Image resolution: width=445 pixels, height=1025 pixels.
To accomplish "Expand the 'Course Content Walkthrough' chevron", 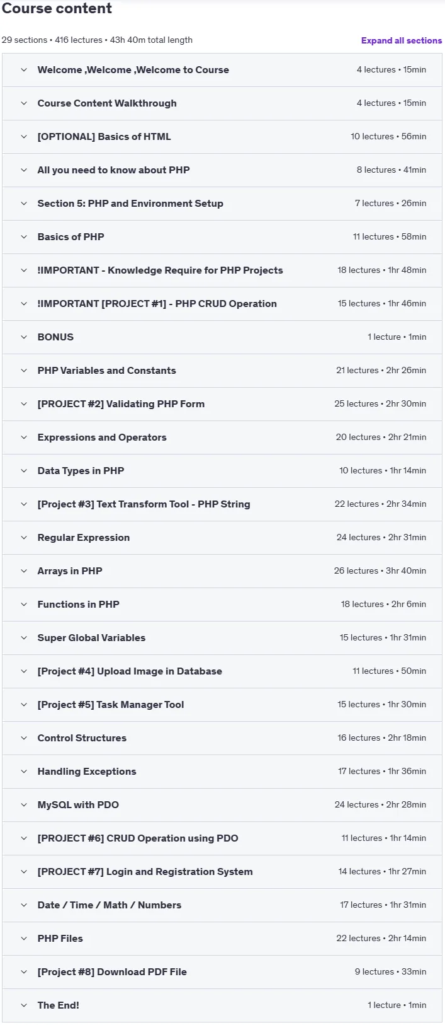I will pyautogui.click(x=24, y=103).
